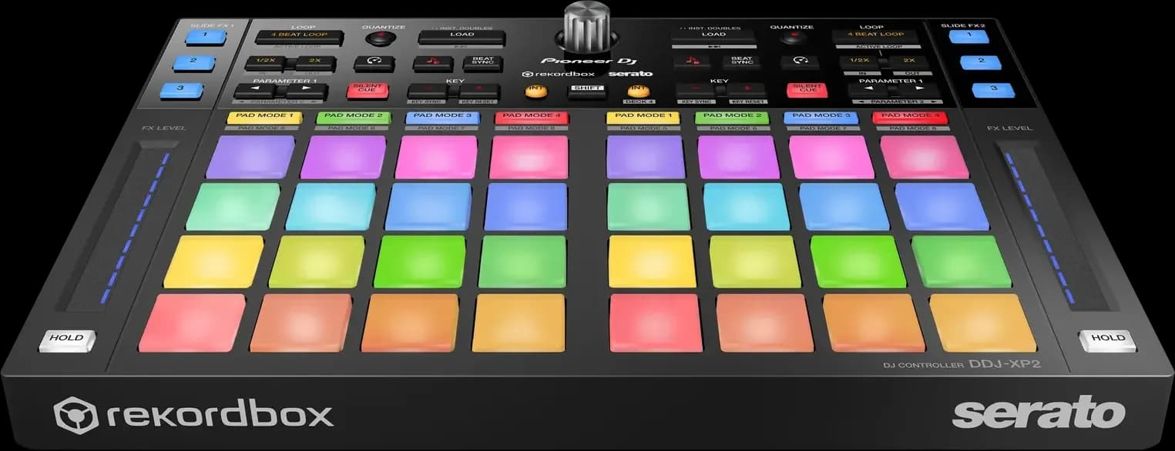Tap the Hold button beside left FX strip
Viewport: 1175px width, 451px height.
(x=67, y=339)
